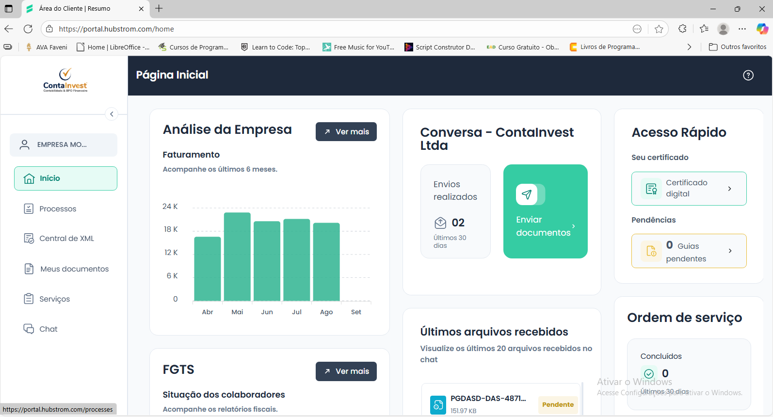Select the Mai bar in Faturamento chart
This screenshot has height=417, width=773.
point(237,257)
